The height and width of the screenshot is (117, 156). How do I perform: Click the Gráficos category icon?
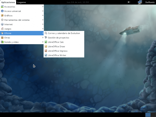click(2, 15)
